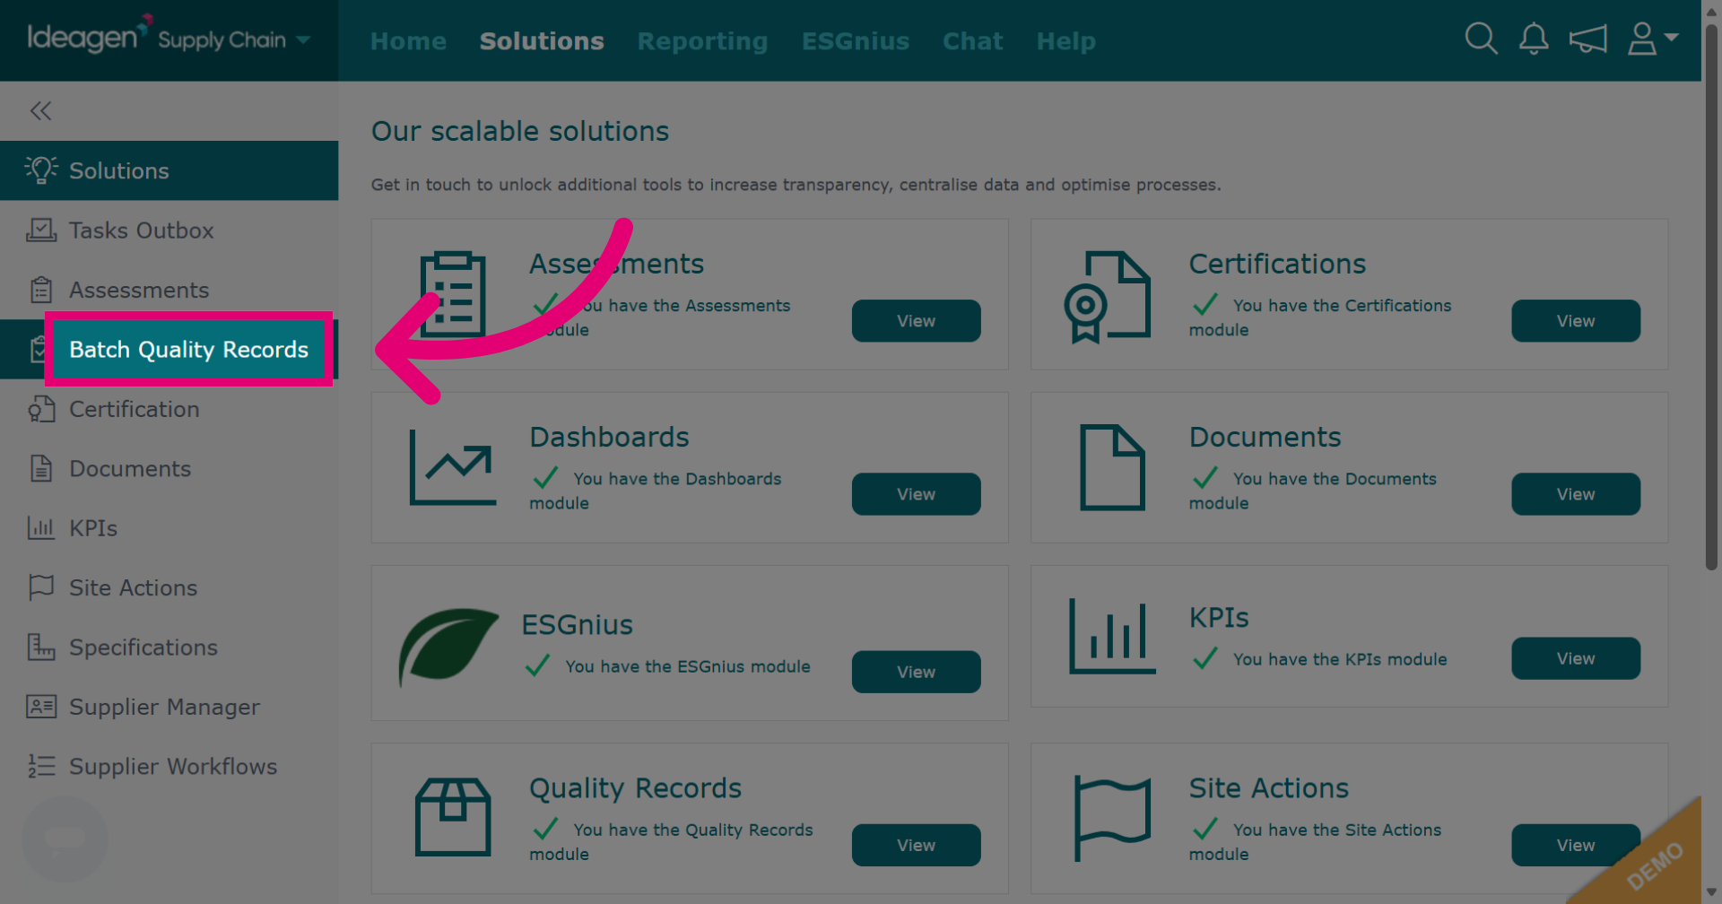Click the announcements megaphone icon
Image resolution: width=1722 pixels, height=904 pixels.
coord(1587,39)
